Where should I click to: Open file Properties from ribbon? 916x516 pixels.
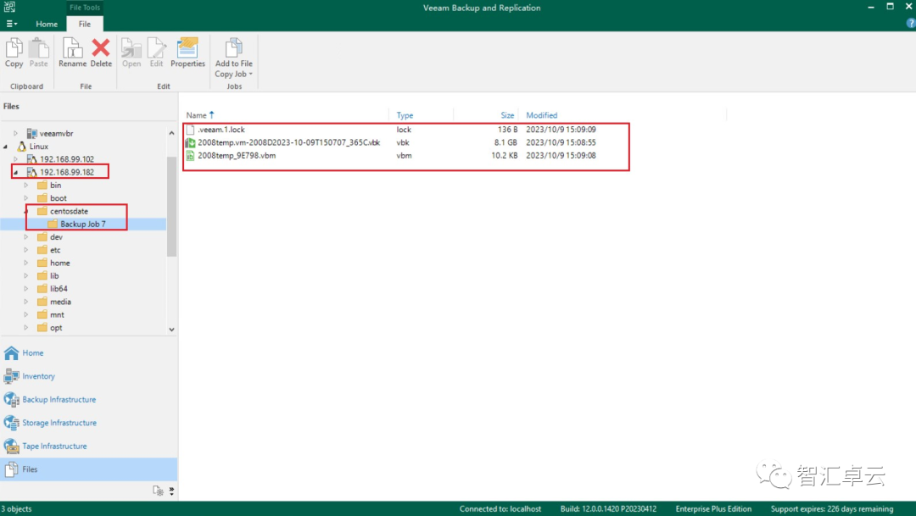coord(187,53)
